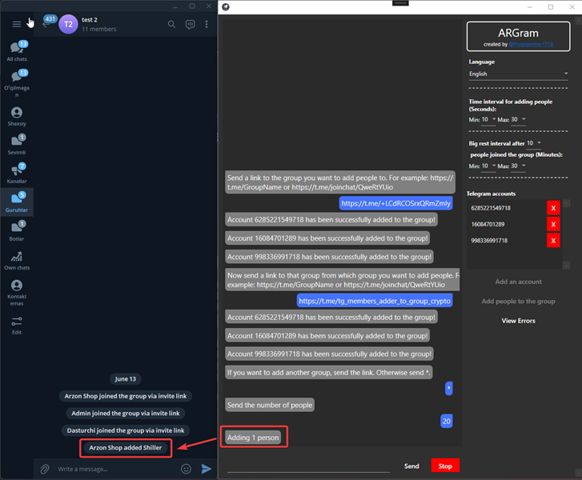Open the Telegram hamburger menu

point(16,25)
